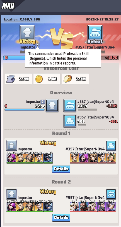Screen dimensions: 121x227
Task: Select the bread food resource icon
Action: click(67, 79)
